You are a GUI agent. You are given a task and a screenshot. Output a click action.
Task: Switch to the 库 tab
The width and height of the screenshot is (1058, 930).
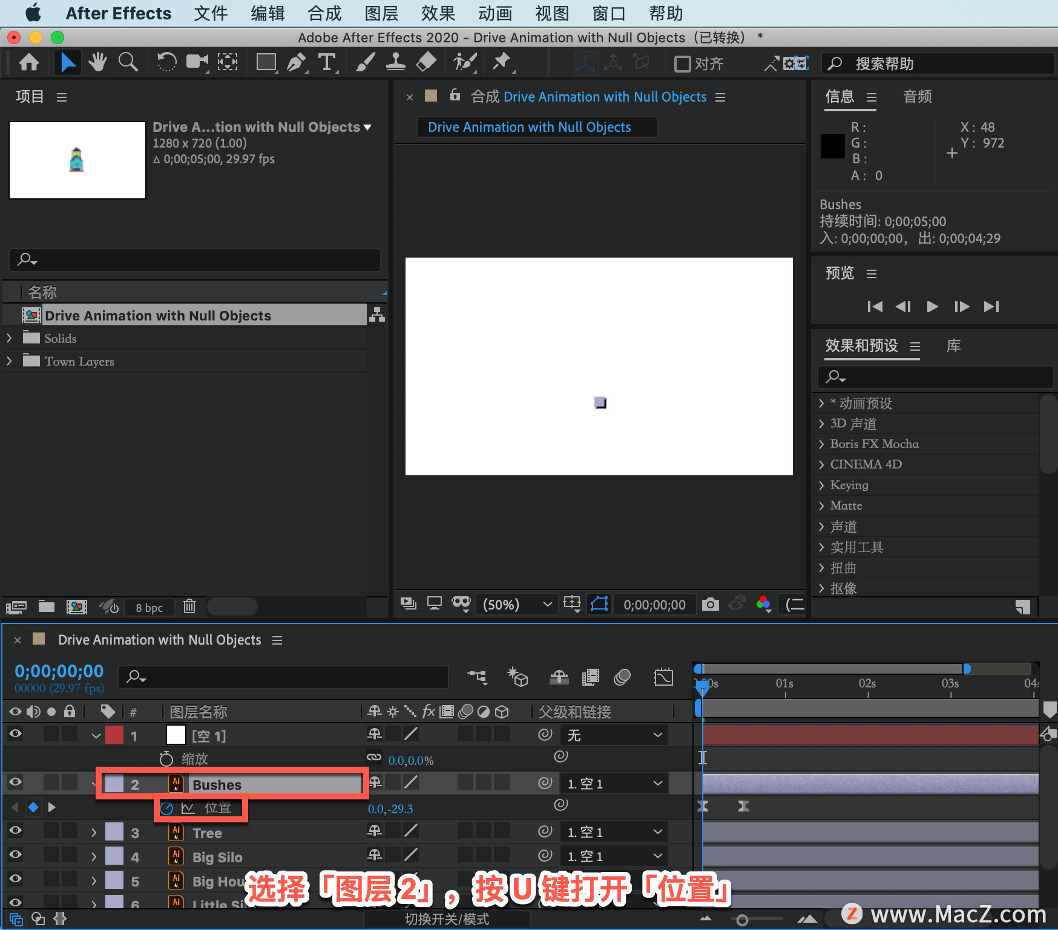tap(953, 345)
